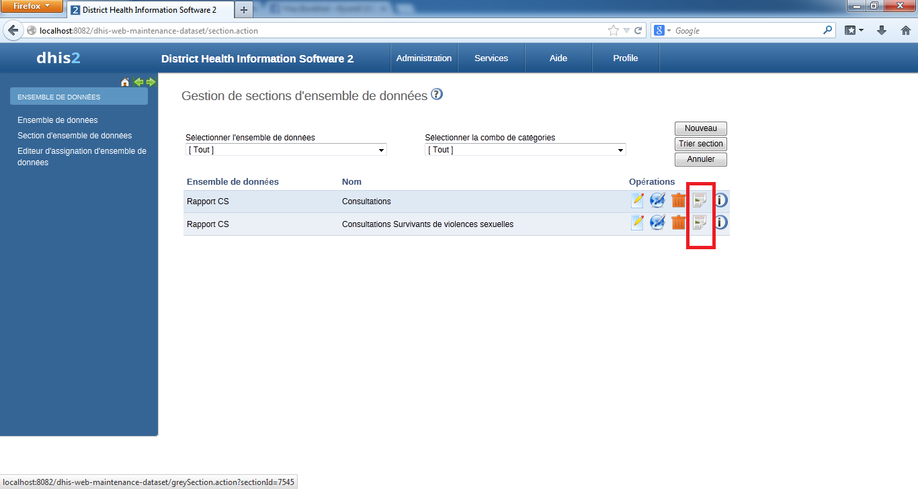This screenshot has height=489, width=918.
Task: Edit the Survivants de violences sexuelles section
Action: click(637, 223)
